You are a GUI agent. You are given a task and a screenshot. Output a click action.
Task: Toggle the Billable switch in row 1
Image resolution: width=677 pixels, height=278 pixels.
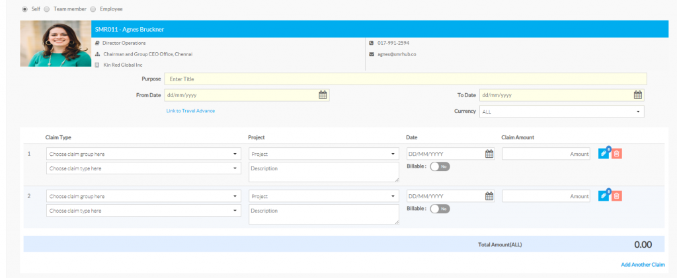(440, 166)
